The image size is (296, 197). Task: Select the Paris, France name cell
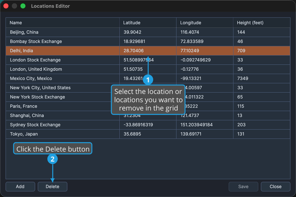[63, 106]
